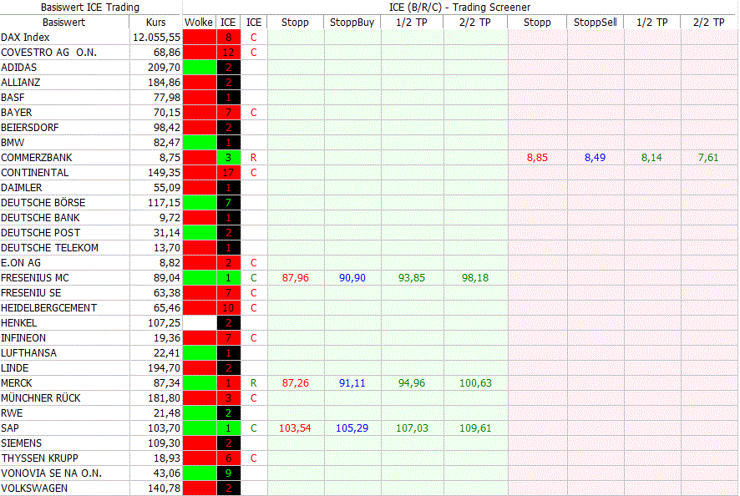The image size is (740, 496).
Task: Click SAP green C signal cell
Action: 254,428
